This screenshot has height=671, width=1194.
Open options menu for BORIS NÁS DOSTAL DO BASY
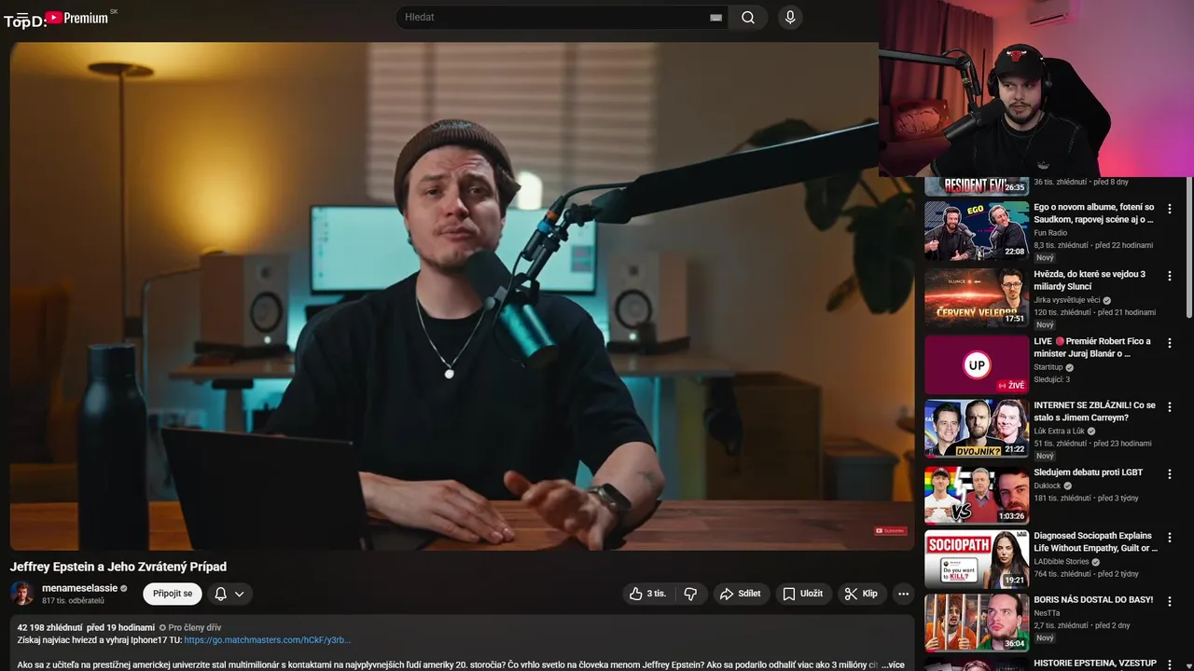click(x=1170, y=602)
